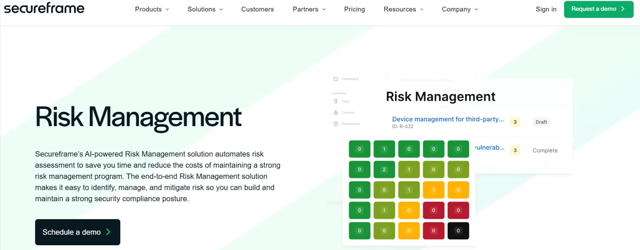Click 'Device management for third-party...' in the preview
Image resolution: width=640 pixels, height=250 pixels.
pyautogui.click(x=448, y=119)
